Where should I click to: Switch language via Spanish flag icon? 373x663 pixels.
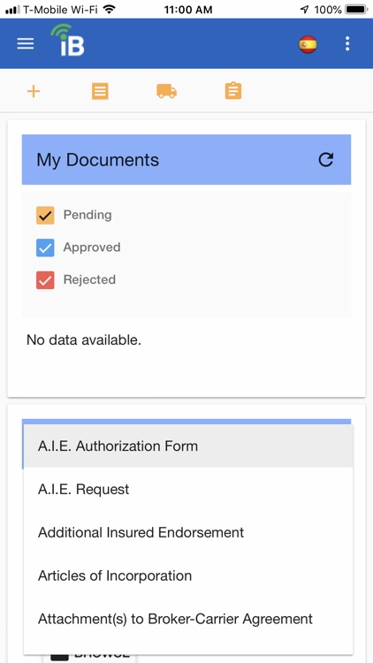point(308,44)
